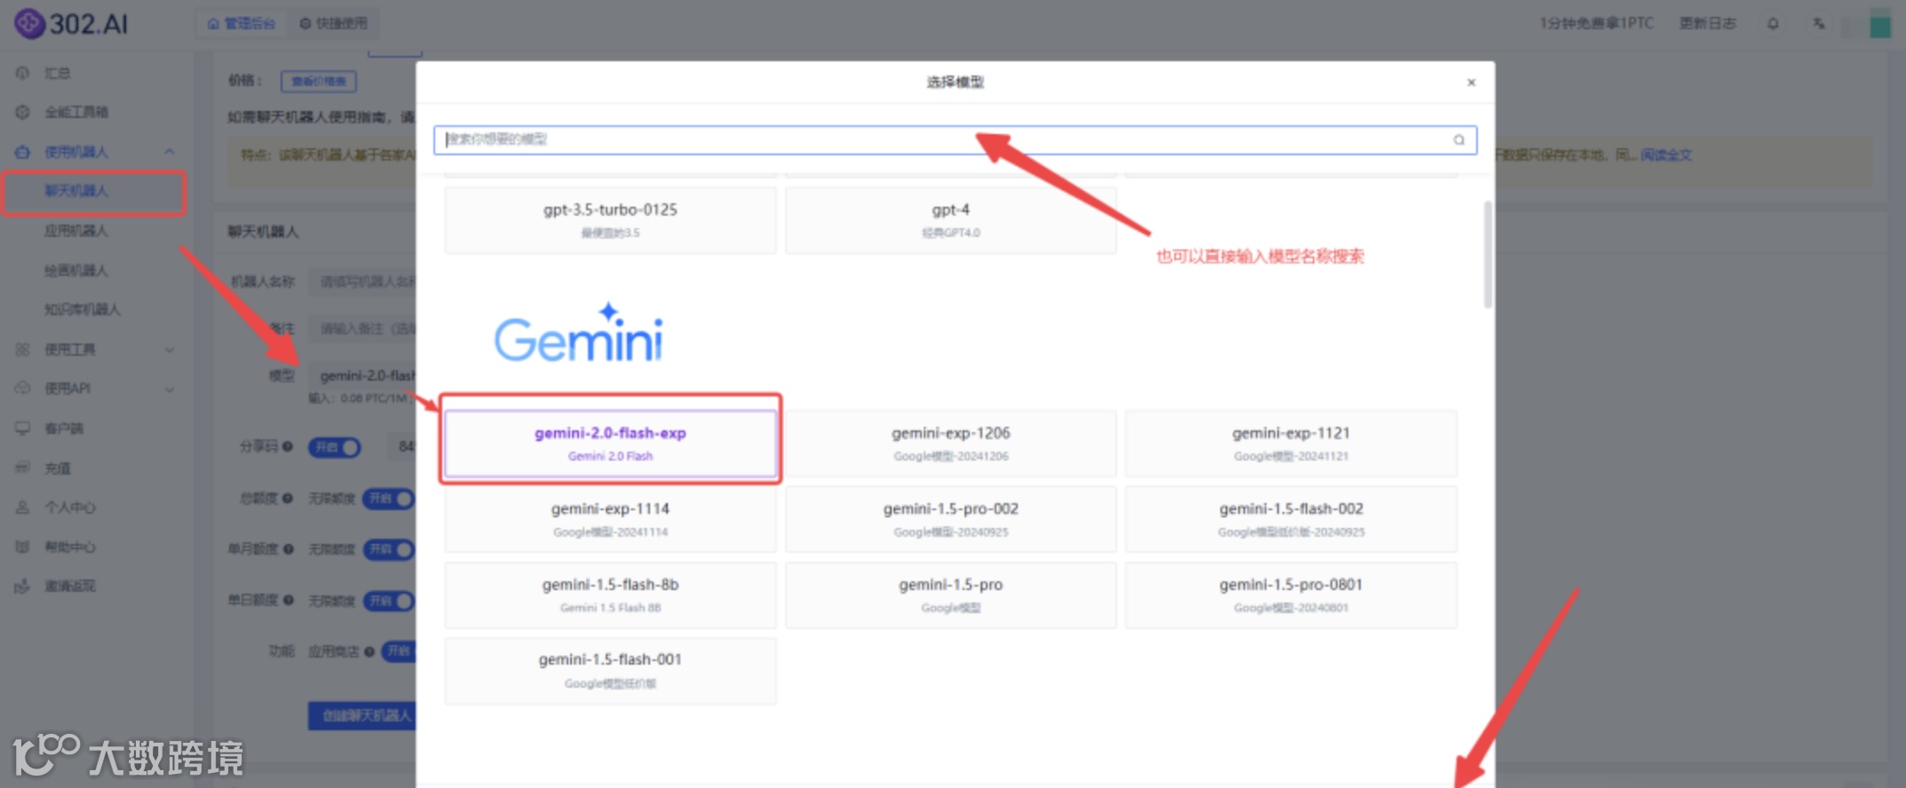The height and width of the screenshot is (788, 1906).
Task: Click the language translate icon
Action: pos(1819,24)
